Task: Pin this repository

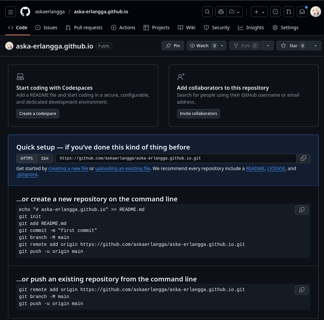Action: pos(173,46)
